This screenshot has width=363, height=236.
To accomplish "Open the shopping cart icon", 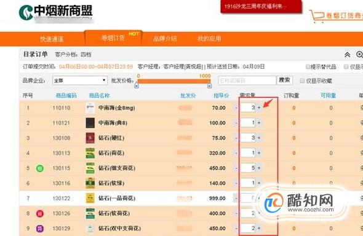I will [316, 16].
